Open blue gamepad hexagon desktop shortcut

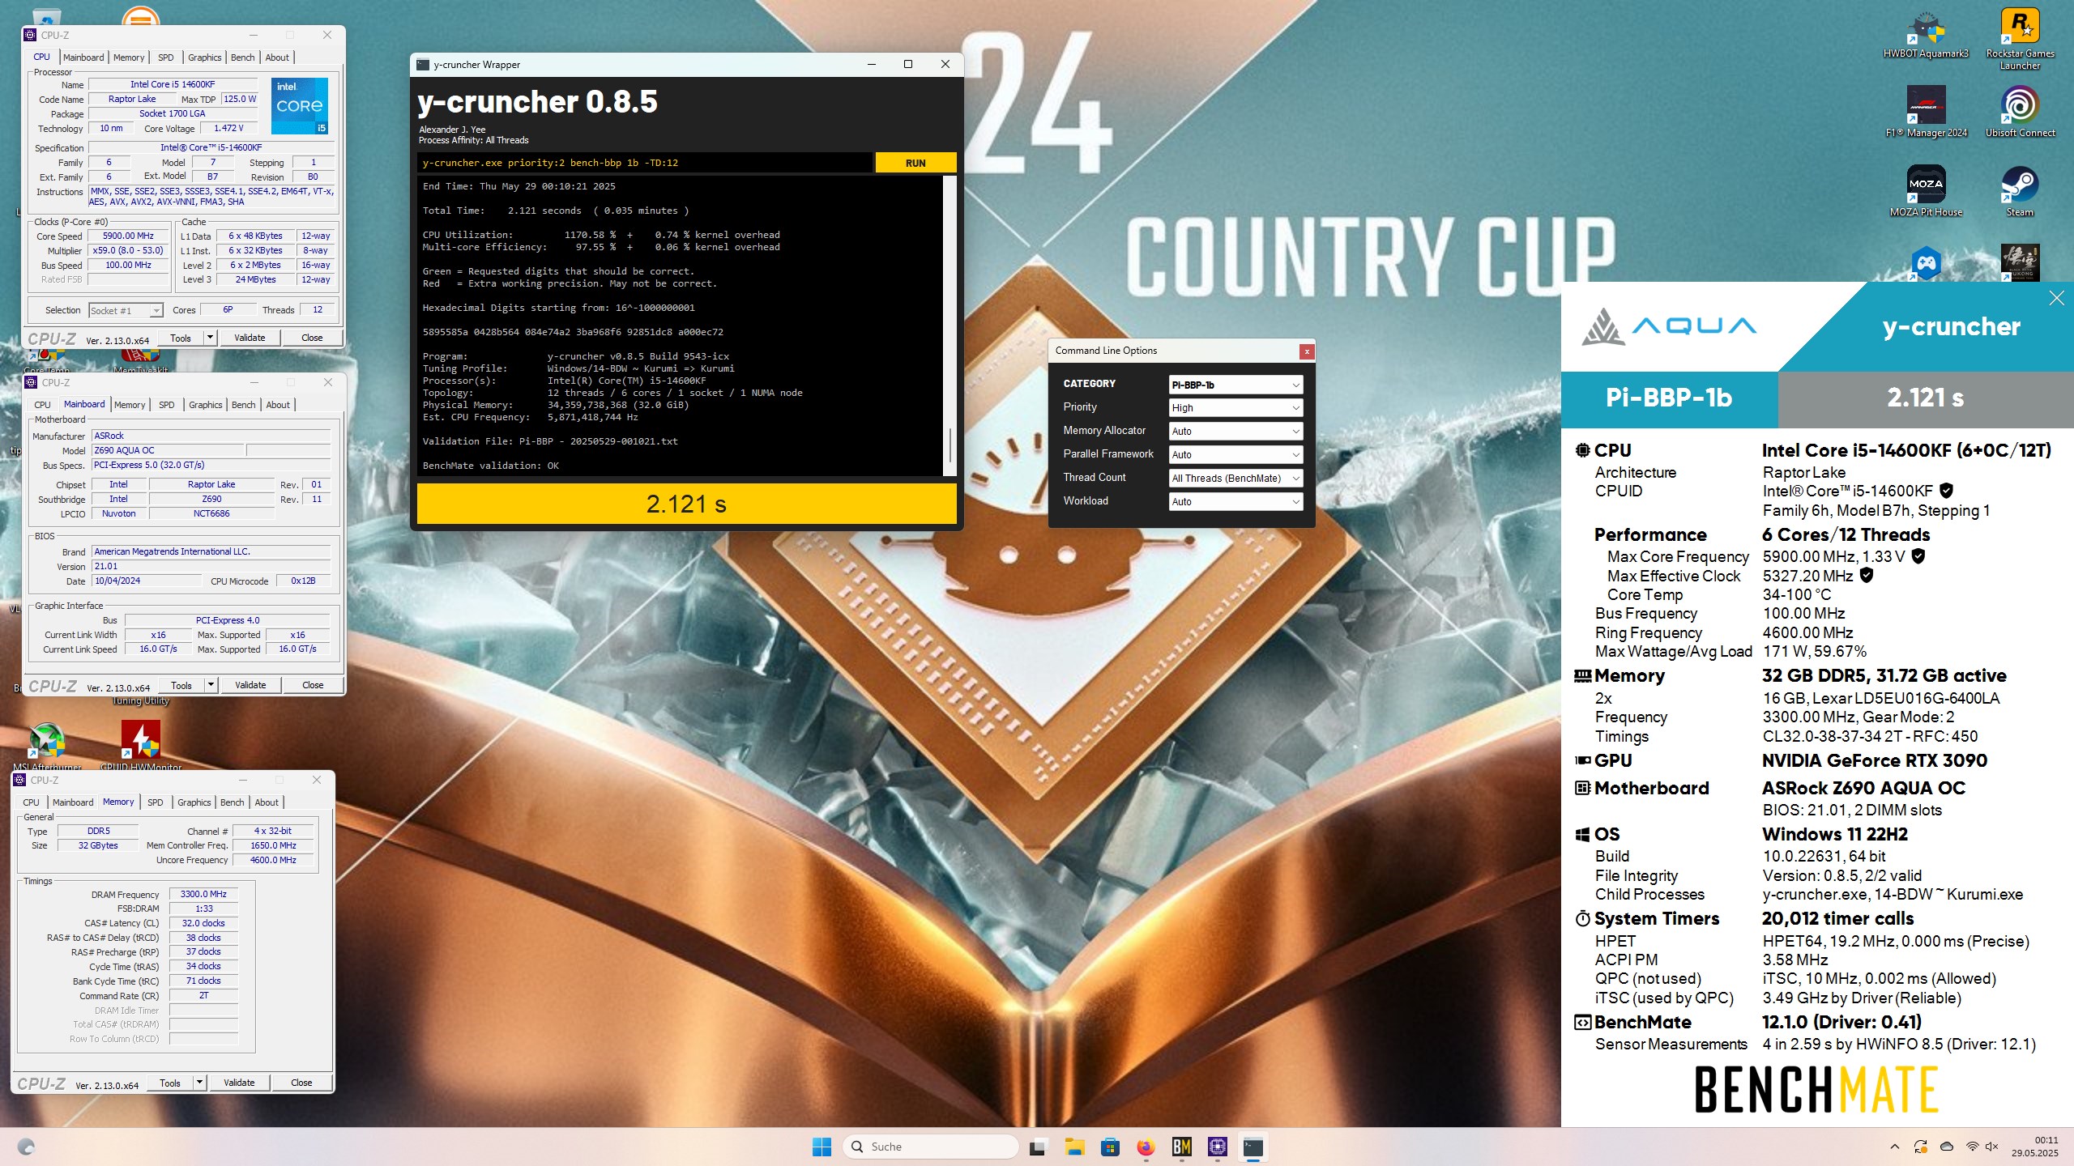(x=1926, y=262)
